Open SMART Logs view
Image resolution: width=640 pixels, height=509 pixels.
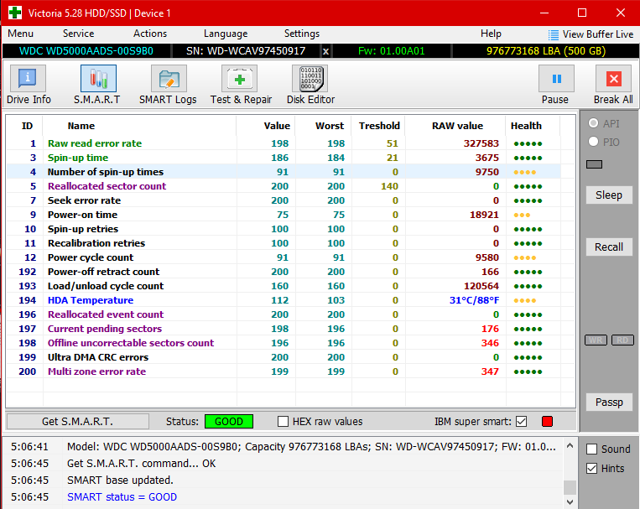pyautogui.click(x=168, y=86)
